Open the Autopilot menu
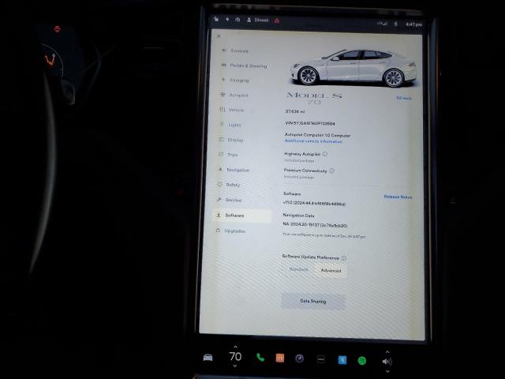This screenshot has width=505, height=379. tap(234, 95)
